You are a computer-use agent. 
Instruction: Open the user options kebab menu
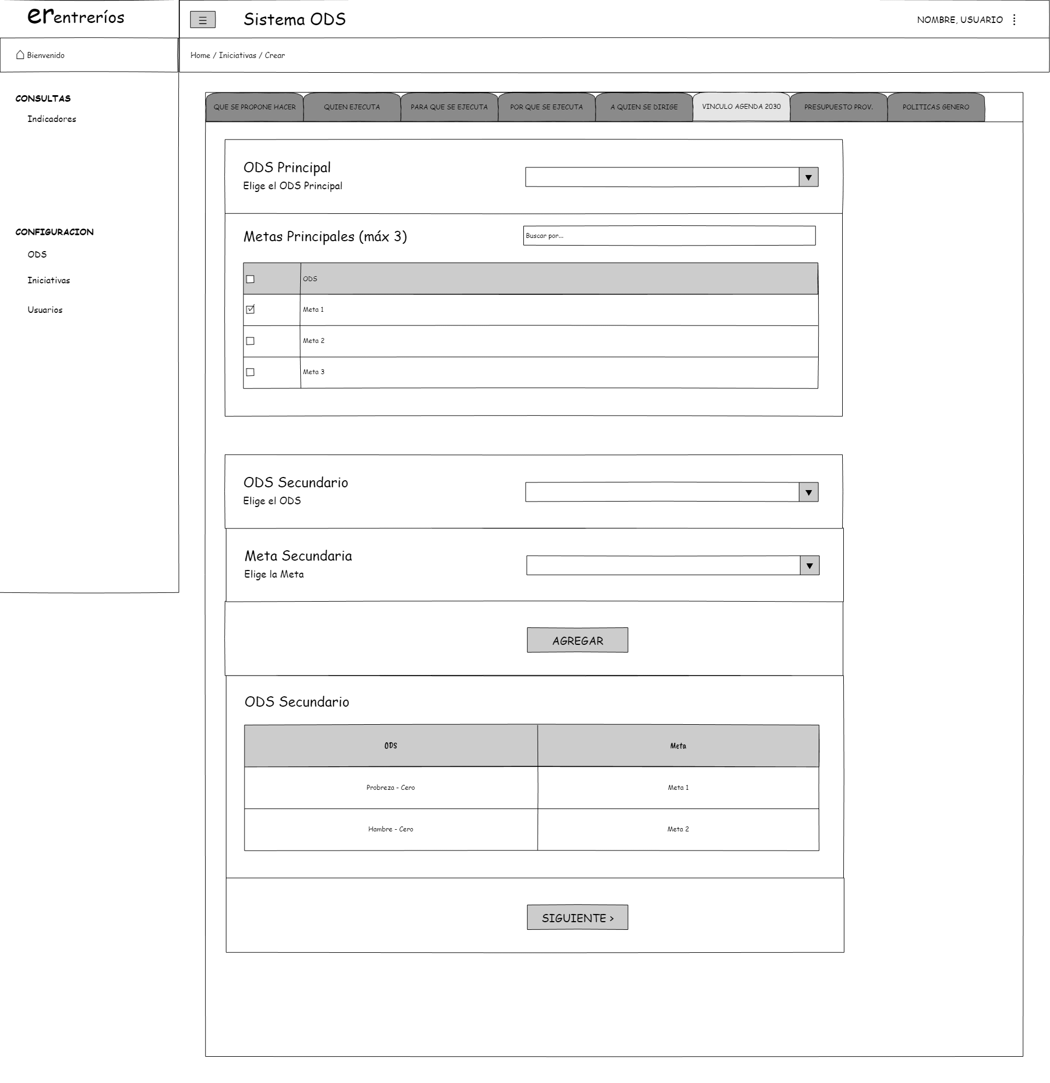click(x=1014, y=20)
